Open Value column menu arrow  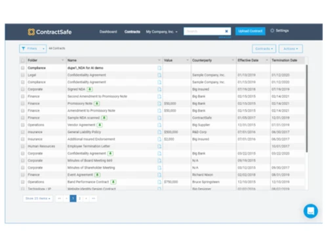(x=188, y=60)
